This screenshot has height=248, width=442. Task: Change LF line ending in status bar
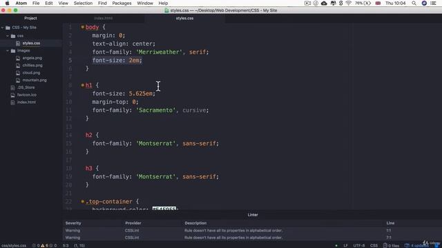(345, 245)
